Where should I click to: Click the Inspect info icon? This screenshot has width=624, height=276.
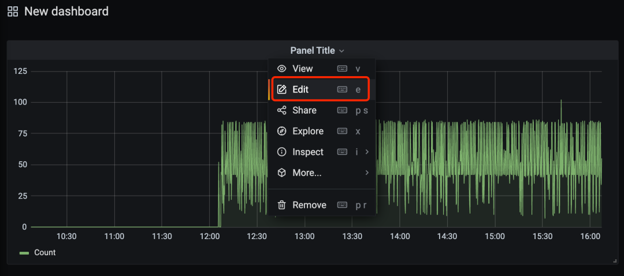point(282,152)
